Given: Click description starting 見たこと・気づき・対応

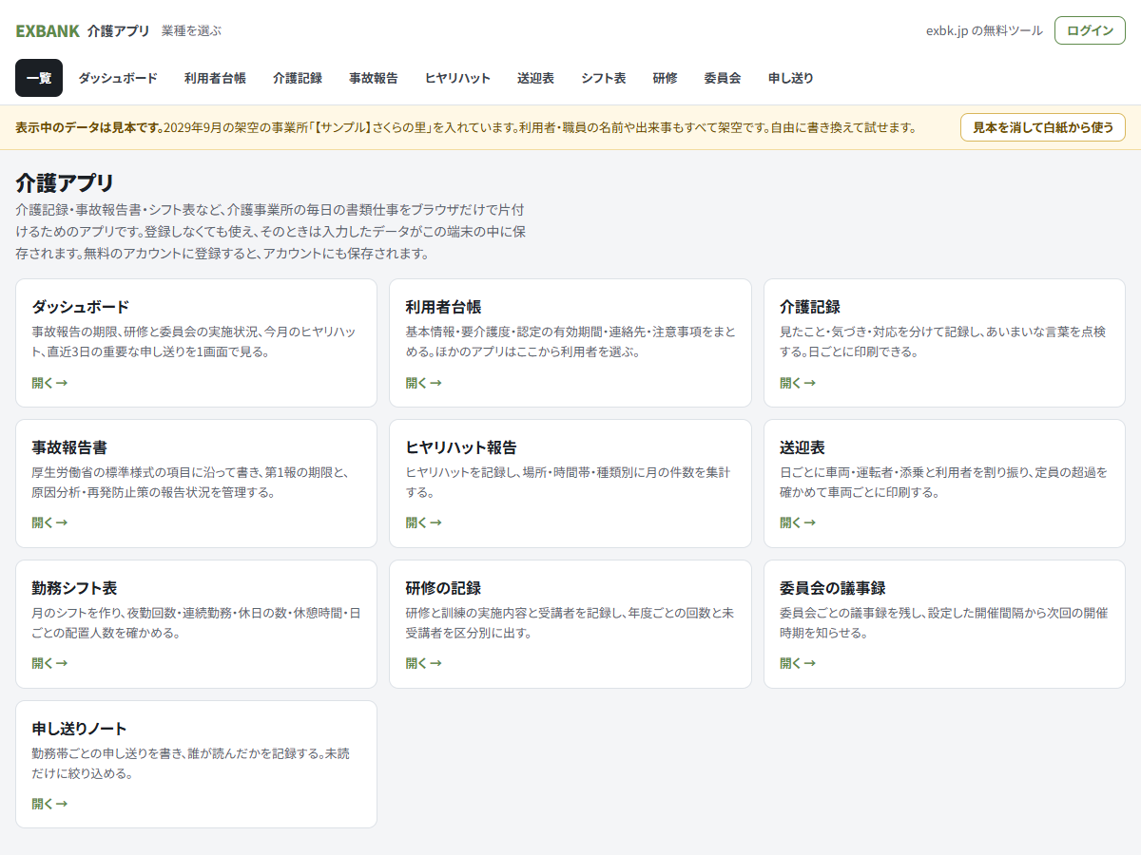Looking at the screenshot, I should point(943,342).
